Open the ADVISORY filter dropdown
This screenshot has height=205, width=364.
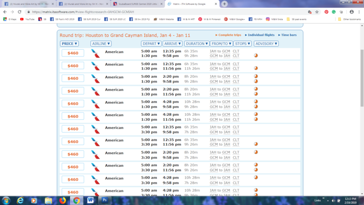click(x=266, y=44)
